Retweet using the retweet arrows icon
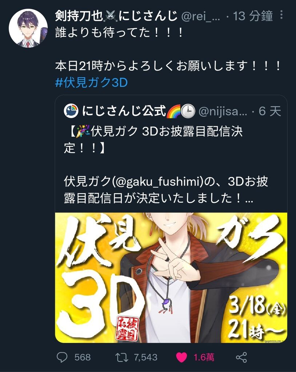The width and height of the screenshot is (296, 372). point(121,357)
